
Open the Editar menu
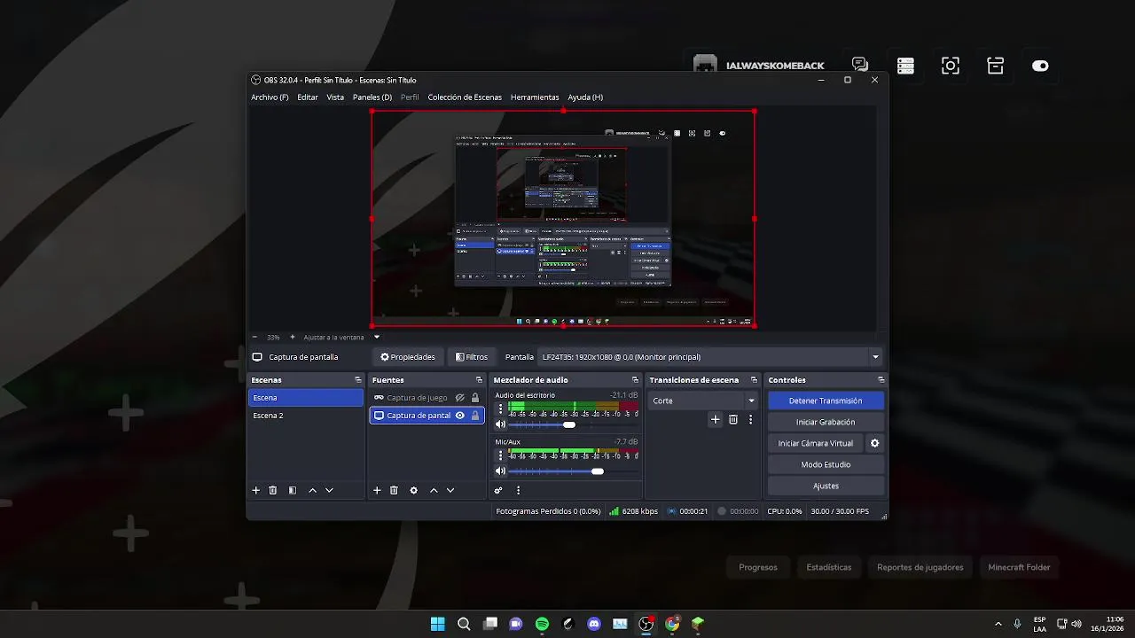308,97
